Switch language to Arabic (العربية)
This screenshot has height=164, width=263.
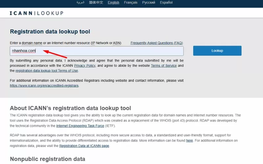(x=80, y=3)
